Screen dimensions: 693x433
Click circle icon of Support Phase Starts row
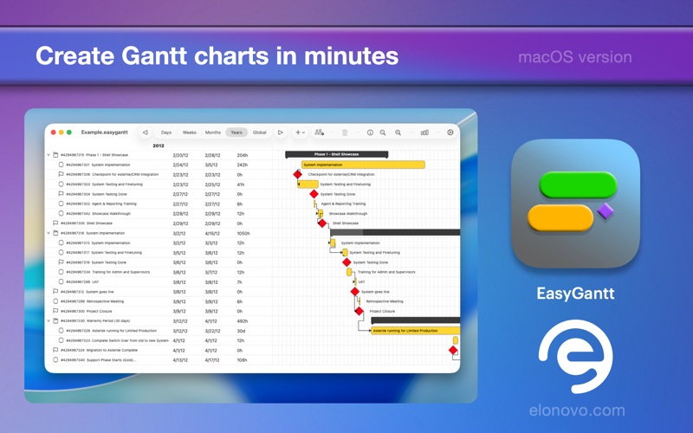pyautogui.click(x=55, y=359)
